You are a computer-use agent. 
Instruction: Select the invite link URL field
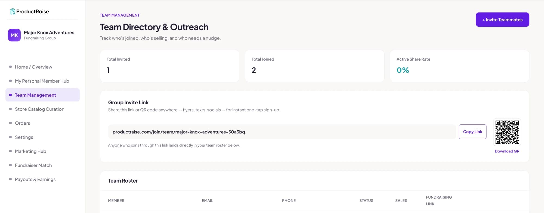[x=282, y=132]
